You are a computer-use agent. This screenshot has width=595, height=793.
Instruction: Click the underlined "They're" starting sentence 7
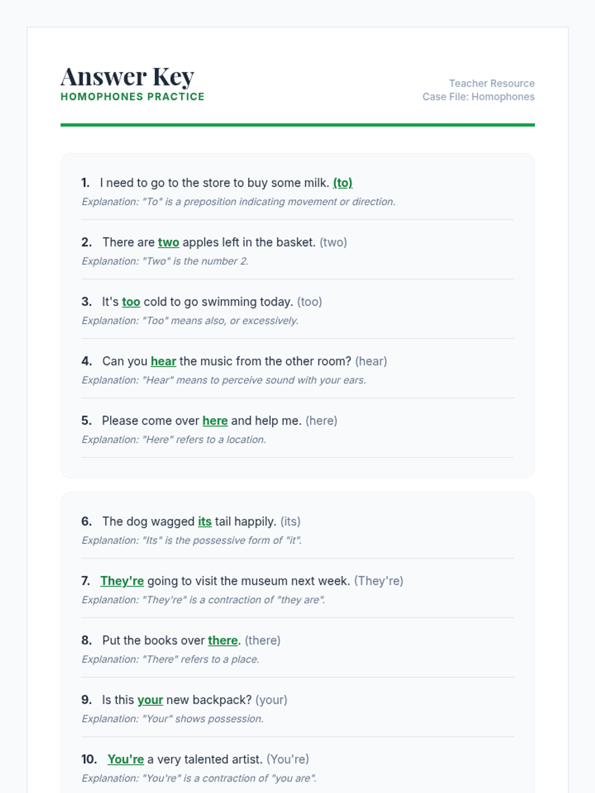coord(122,581)
